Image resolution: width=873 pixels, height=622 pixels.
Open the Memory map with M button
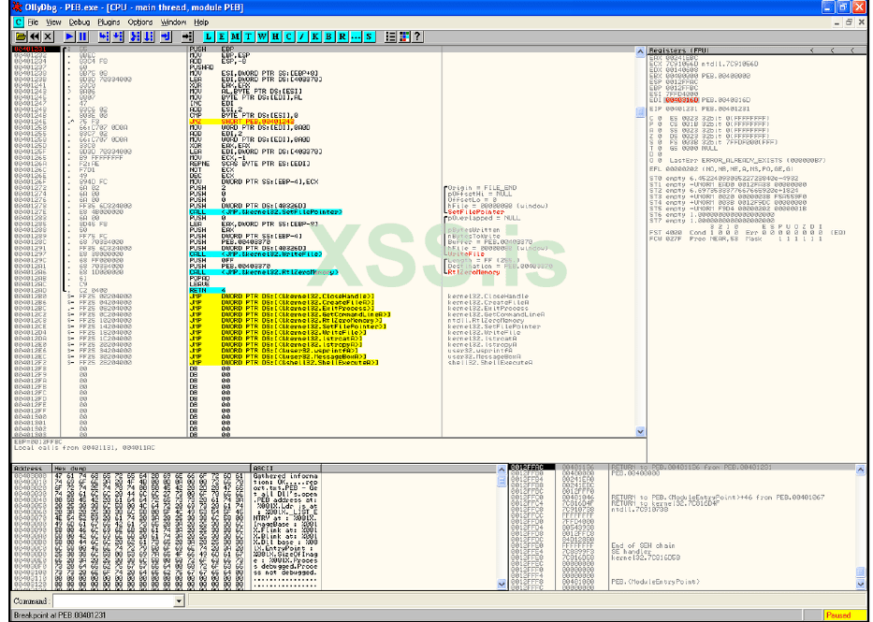click(x=235, y=36)
